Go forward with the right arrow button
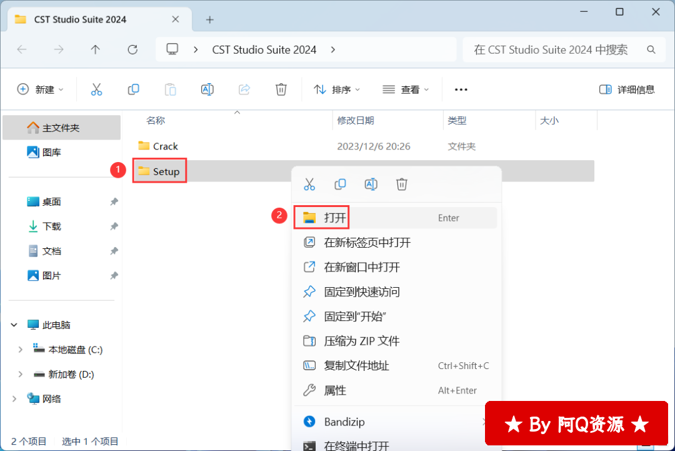Viewport: 675px width, 451px height. (59, 49)
